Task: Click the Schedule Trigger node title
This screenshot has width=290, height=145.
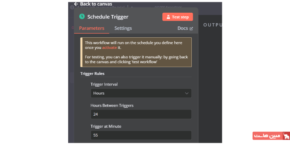Action: pyautogui.click(x=108, y=17)
